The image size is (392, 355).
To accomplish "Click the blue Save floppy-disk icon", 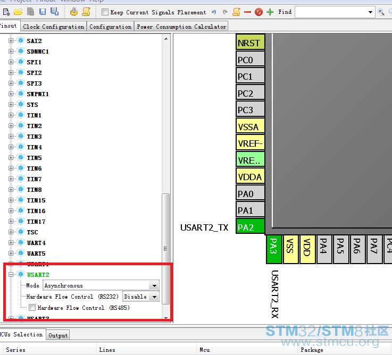I will click(43, 12).
